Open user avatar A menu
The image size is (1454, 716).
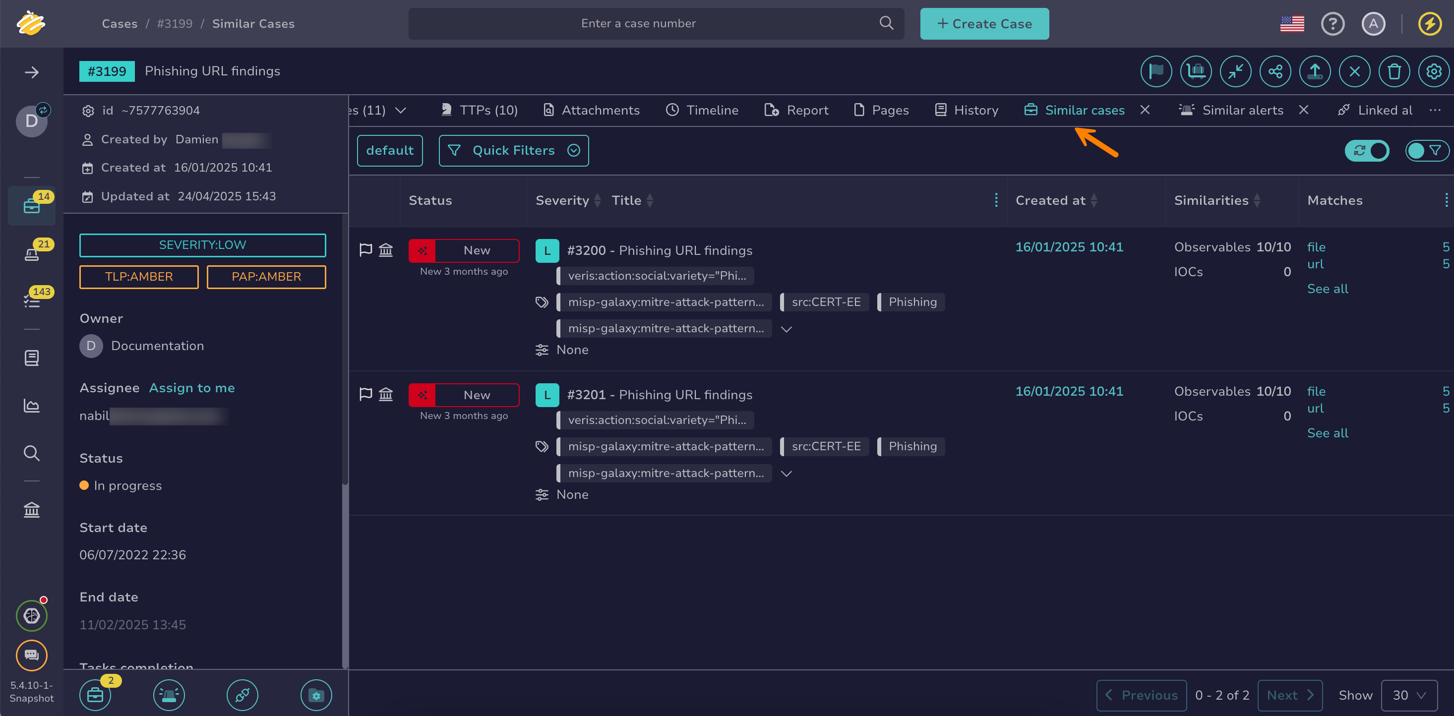coord(1373,24)
